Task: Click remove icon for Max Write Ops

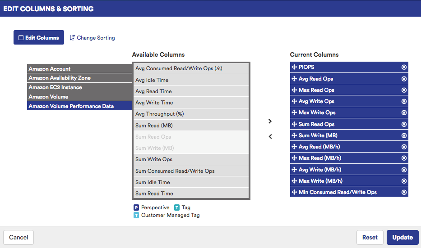Action: (404, 113)
